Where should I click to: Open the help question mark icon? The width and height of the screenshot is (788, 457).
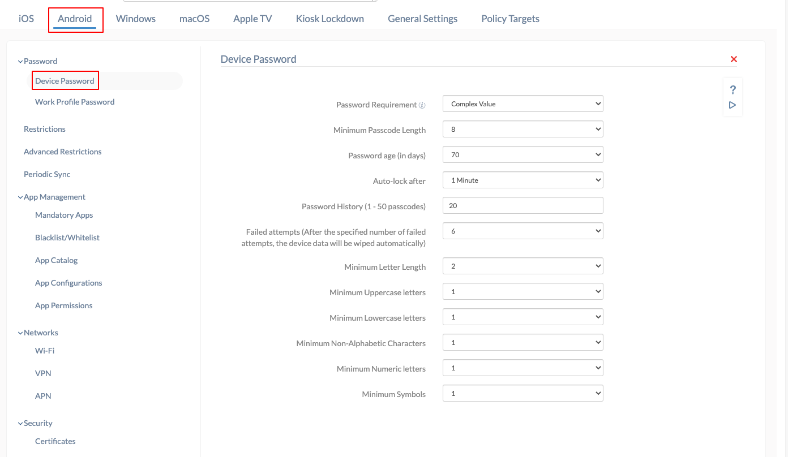pos(733,89)
